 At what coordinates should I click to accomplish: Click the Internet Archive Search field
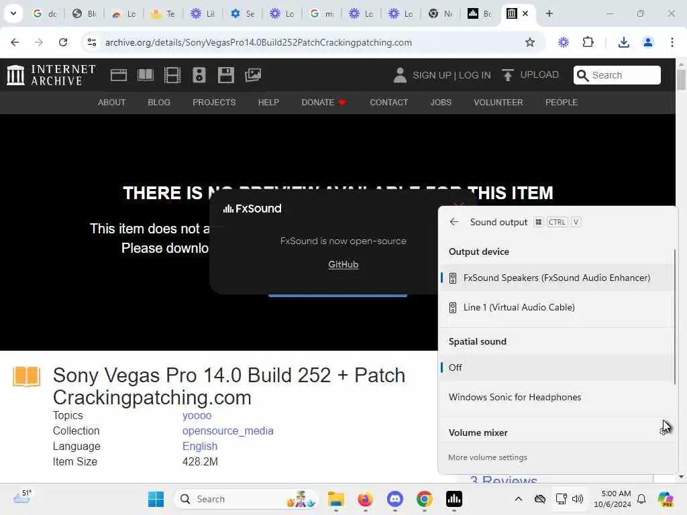(617, 75)
